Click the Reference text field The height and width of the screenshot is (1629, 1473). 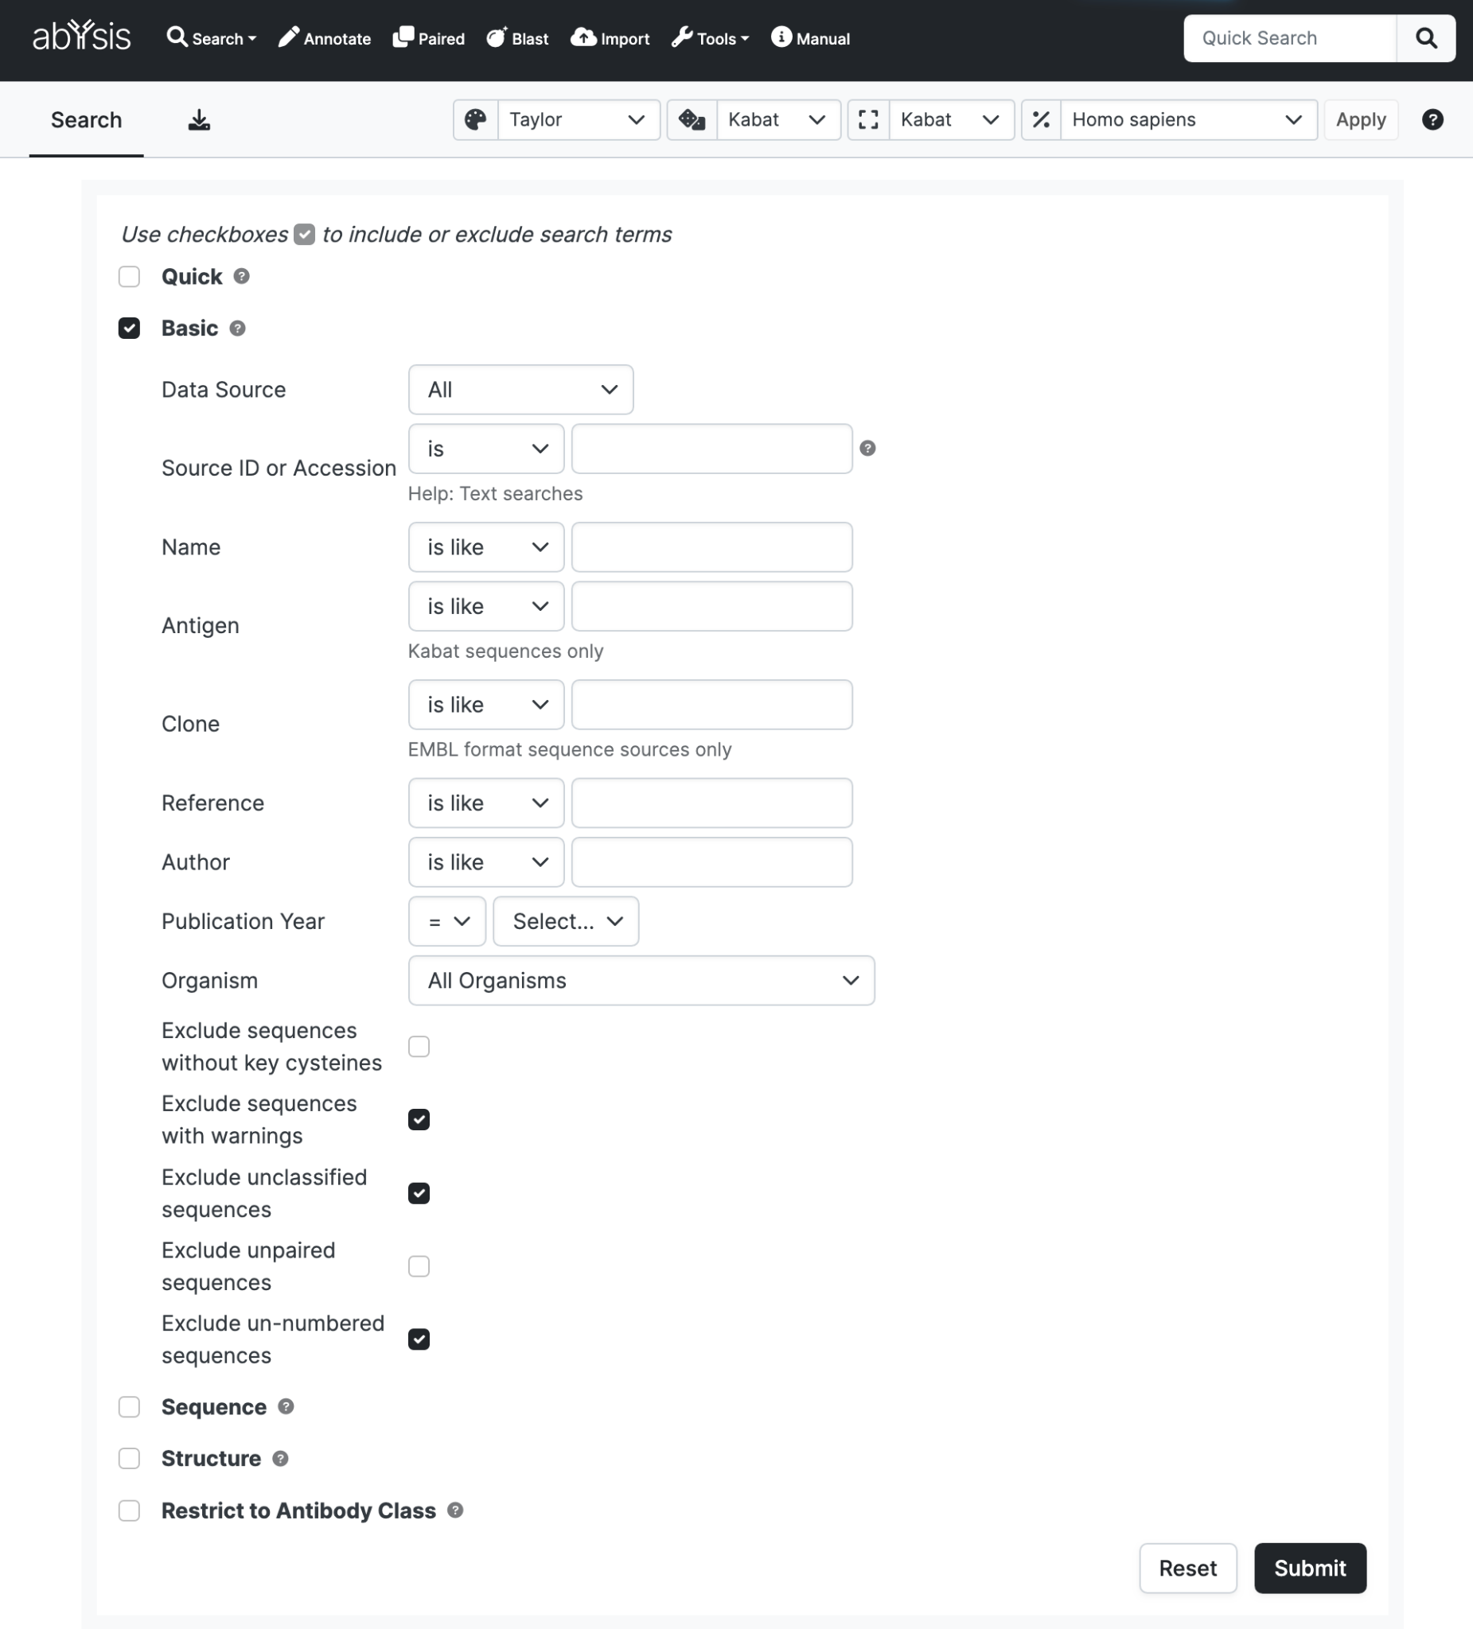tap(711, 803)
